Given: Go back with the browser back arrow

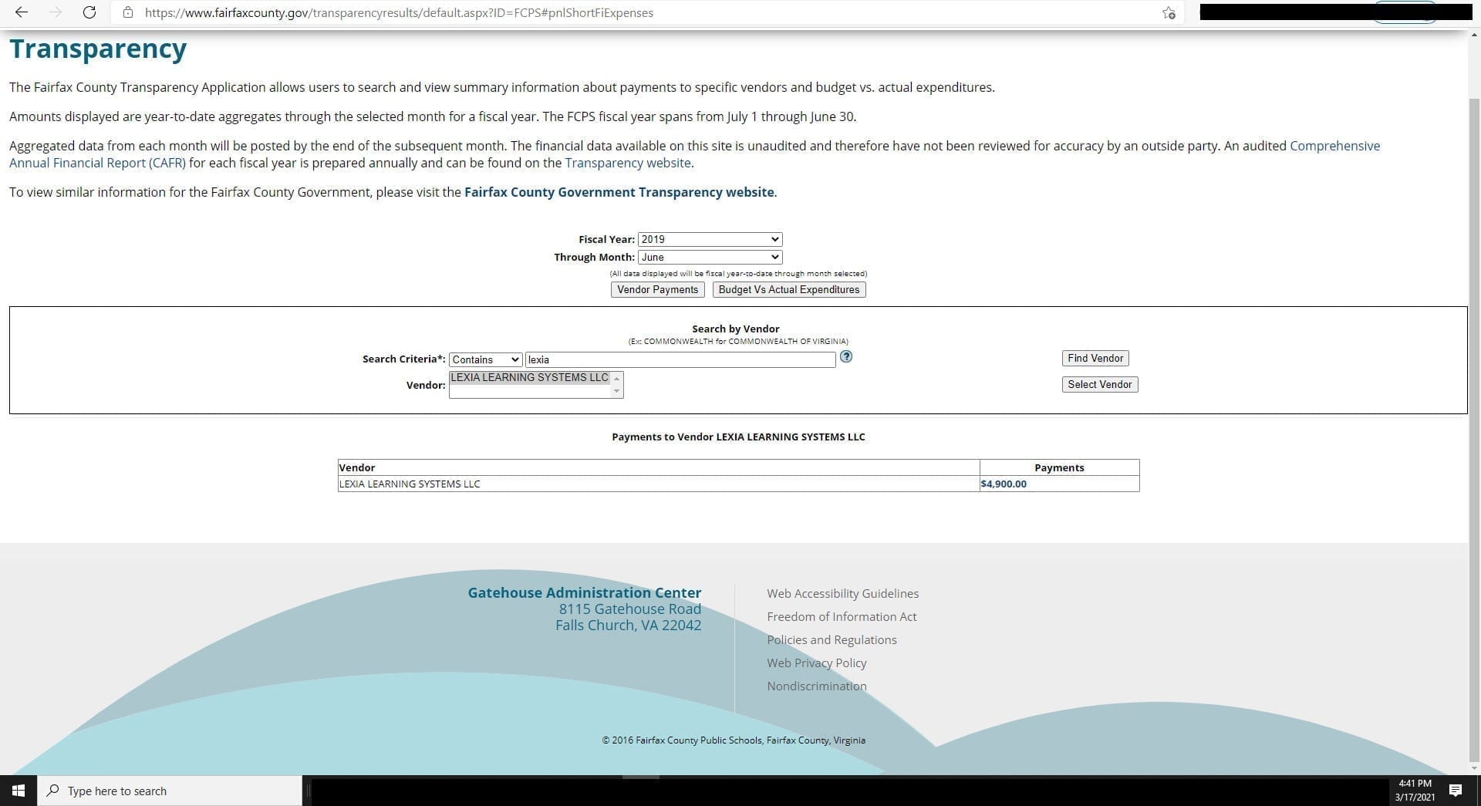Looking at the screenshot, I should coord(22,12).
